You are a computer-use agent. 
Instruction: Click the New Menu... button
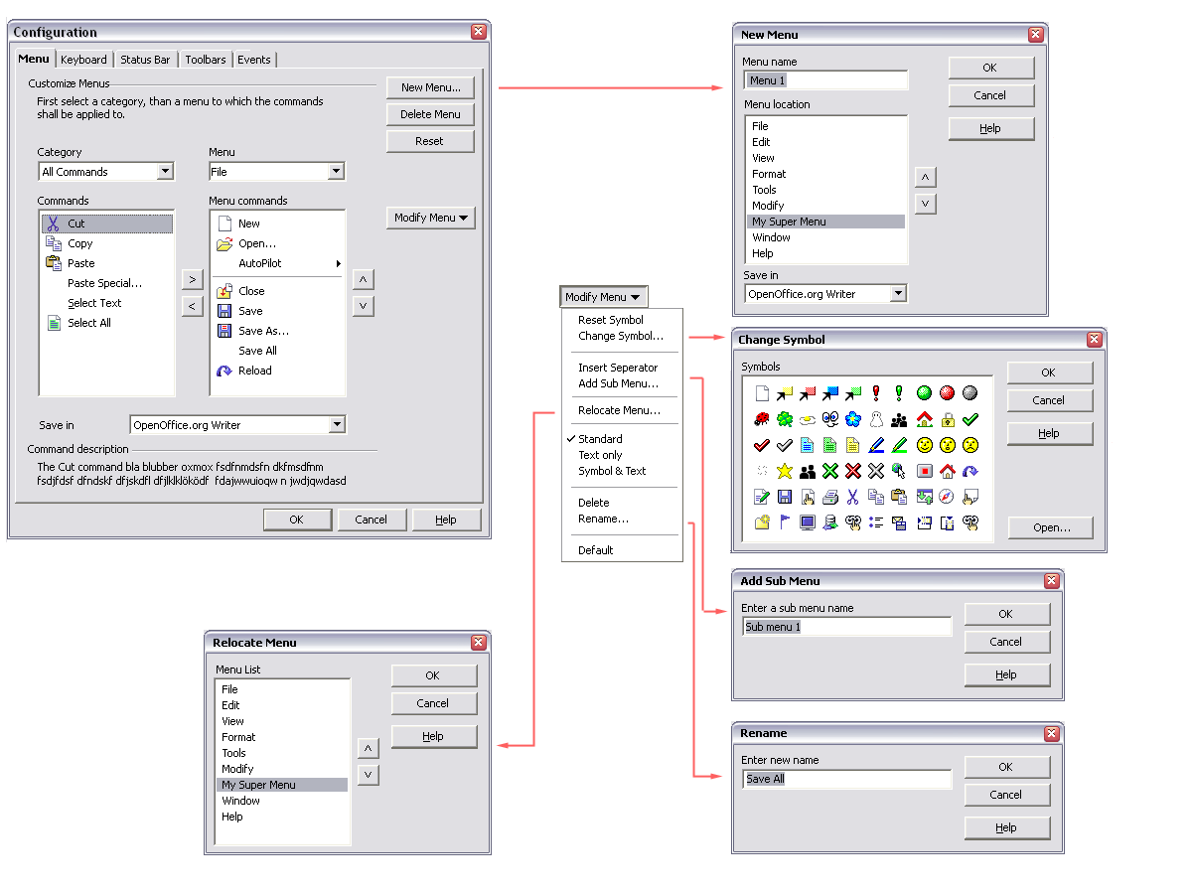(x=430, y=87)
